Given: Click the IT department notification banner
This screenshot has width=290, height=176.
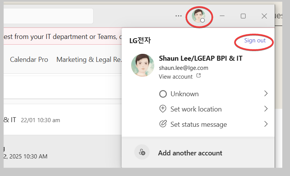Looking at the screenshot, I should pos(63,36).
